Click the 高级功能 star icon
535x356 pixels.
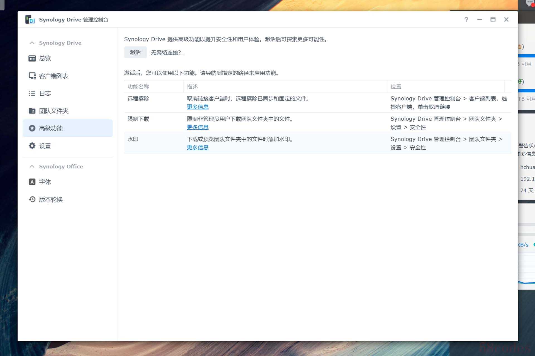(x=32, y=128)
